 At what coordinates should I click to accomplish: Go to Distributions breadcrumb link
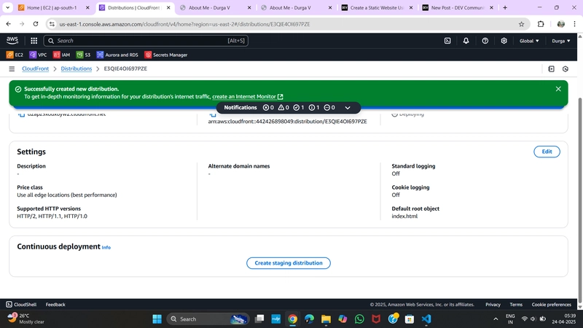pyautogui.click(x=77, y=69)
